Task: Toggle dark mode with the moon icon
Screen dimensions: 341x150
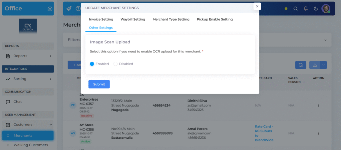Action: 316,9
